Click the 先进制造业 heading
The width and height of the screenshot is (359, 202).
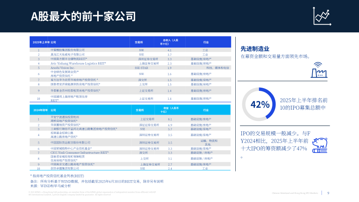(255, 49)
